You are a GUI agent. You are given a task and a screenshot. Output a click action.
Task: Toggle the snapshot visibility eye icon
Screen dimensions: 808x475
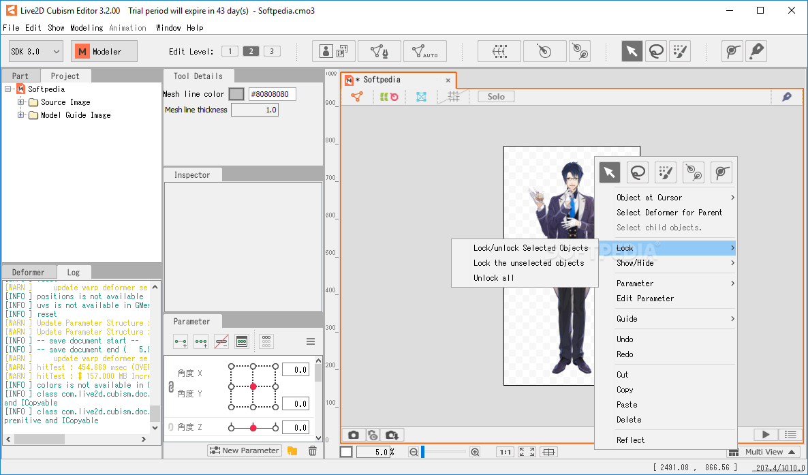click(373, 435)
